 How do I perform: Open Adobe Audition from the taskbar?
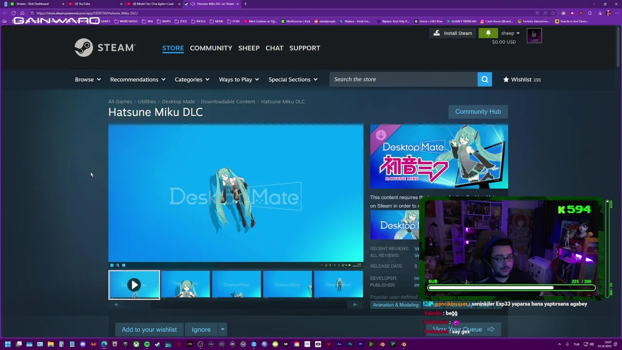coord(339,344)
